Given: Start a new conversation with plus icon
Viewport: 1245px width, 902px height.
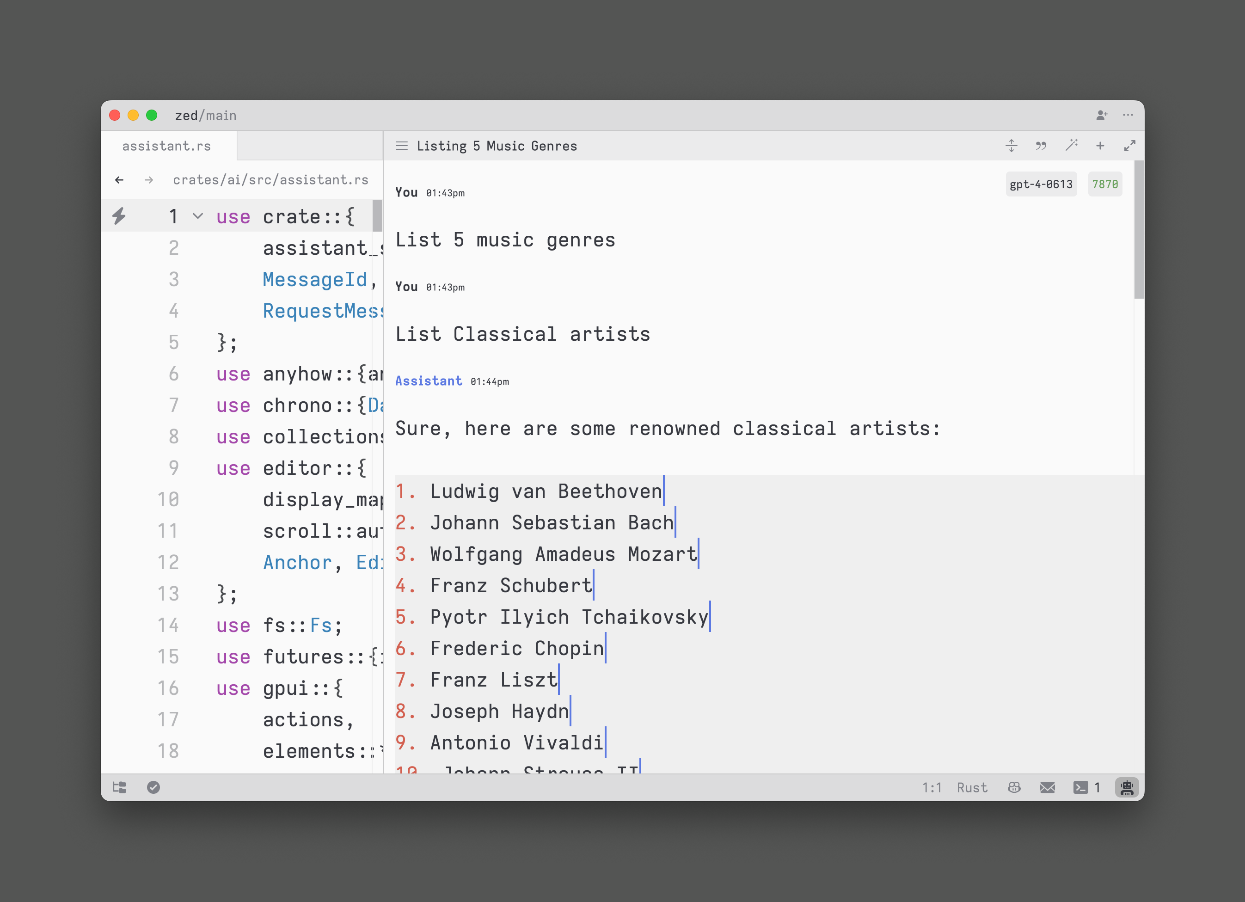Looking at the screenshot, I should [1100, 146].
